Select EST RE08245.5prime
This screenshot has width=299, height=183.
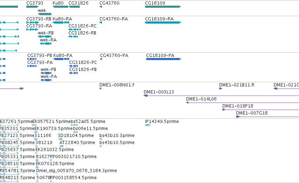point(17,143)
